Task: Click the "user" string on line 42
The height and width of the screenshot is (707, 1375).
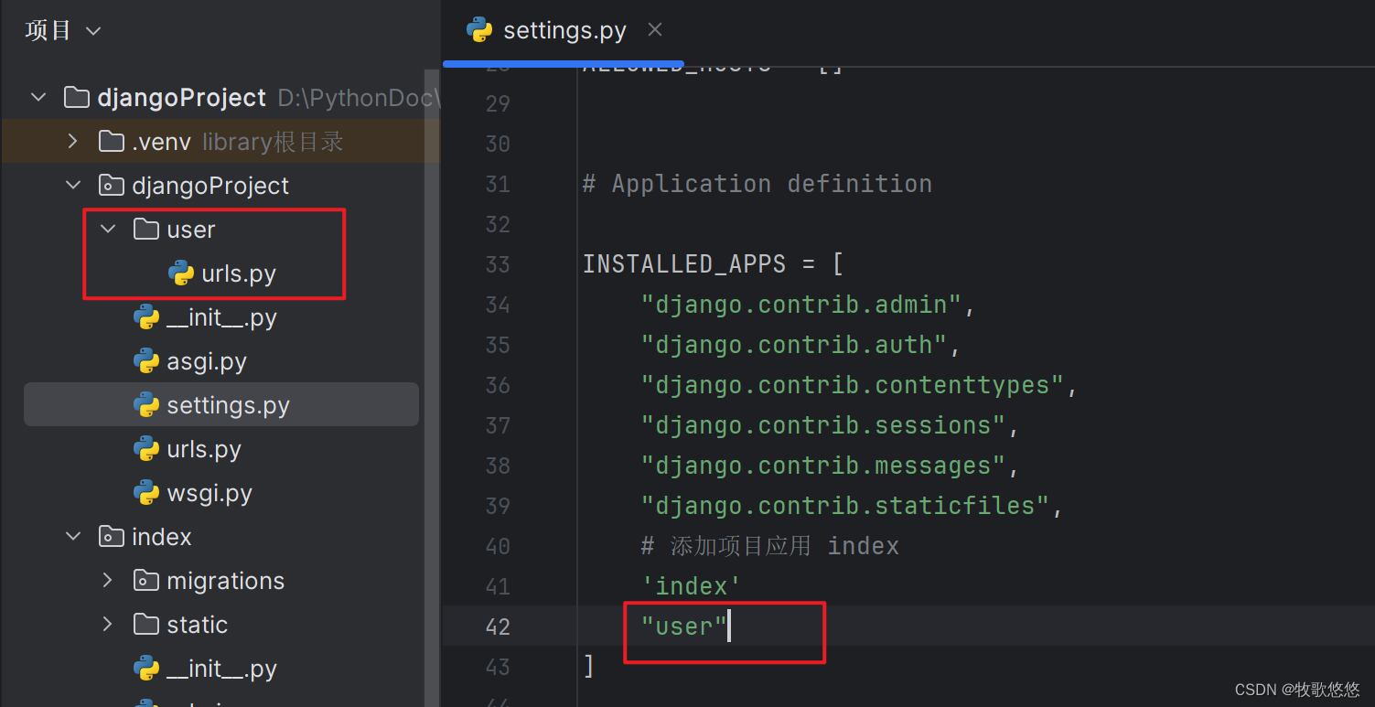Action: tap(684, 627)
